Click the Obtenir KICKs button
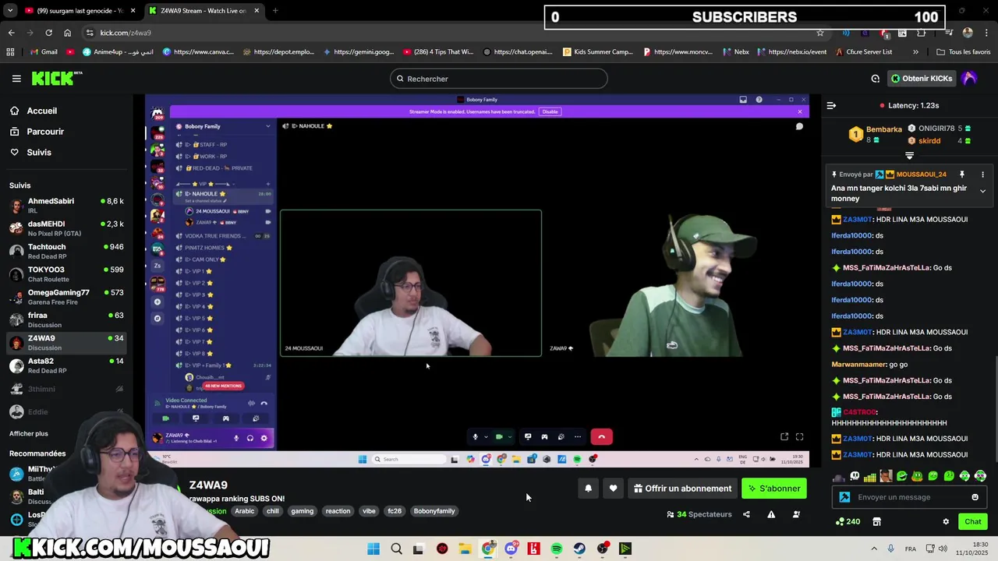The height and width of the screenshot is (561, 998). pyautogui.click(x=922, y=79)
